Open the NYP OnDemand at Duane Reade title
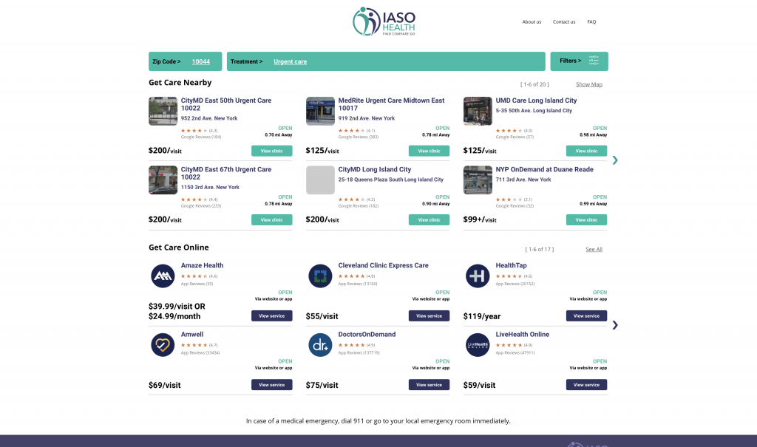Viewport: 757px width, 447px height. [544, 169]
